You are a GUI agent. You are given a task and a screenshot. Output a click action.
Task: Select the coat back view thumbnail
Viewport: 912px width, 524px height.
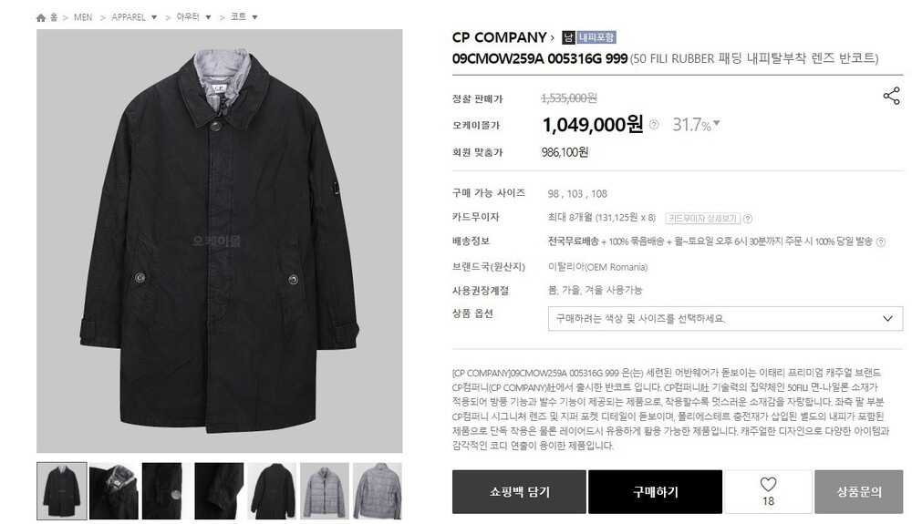(x=272, y=491)
